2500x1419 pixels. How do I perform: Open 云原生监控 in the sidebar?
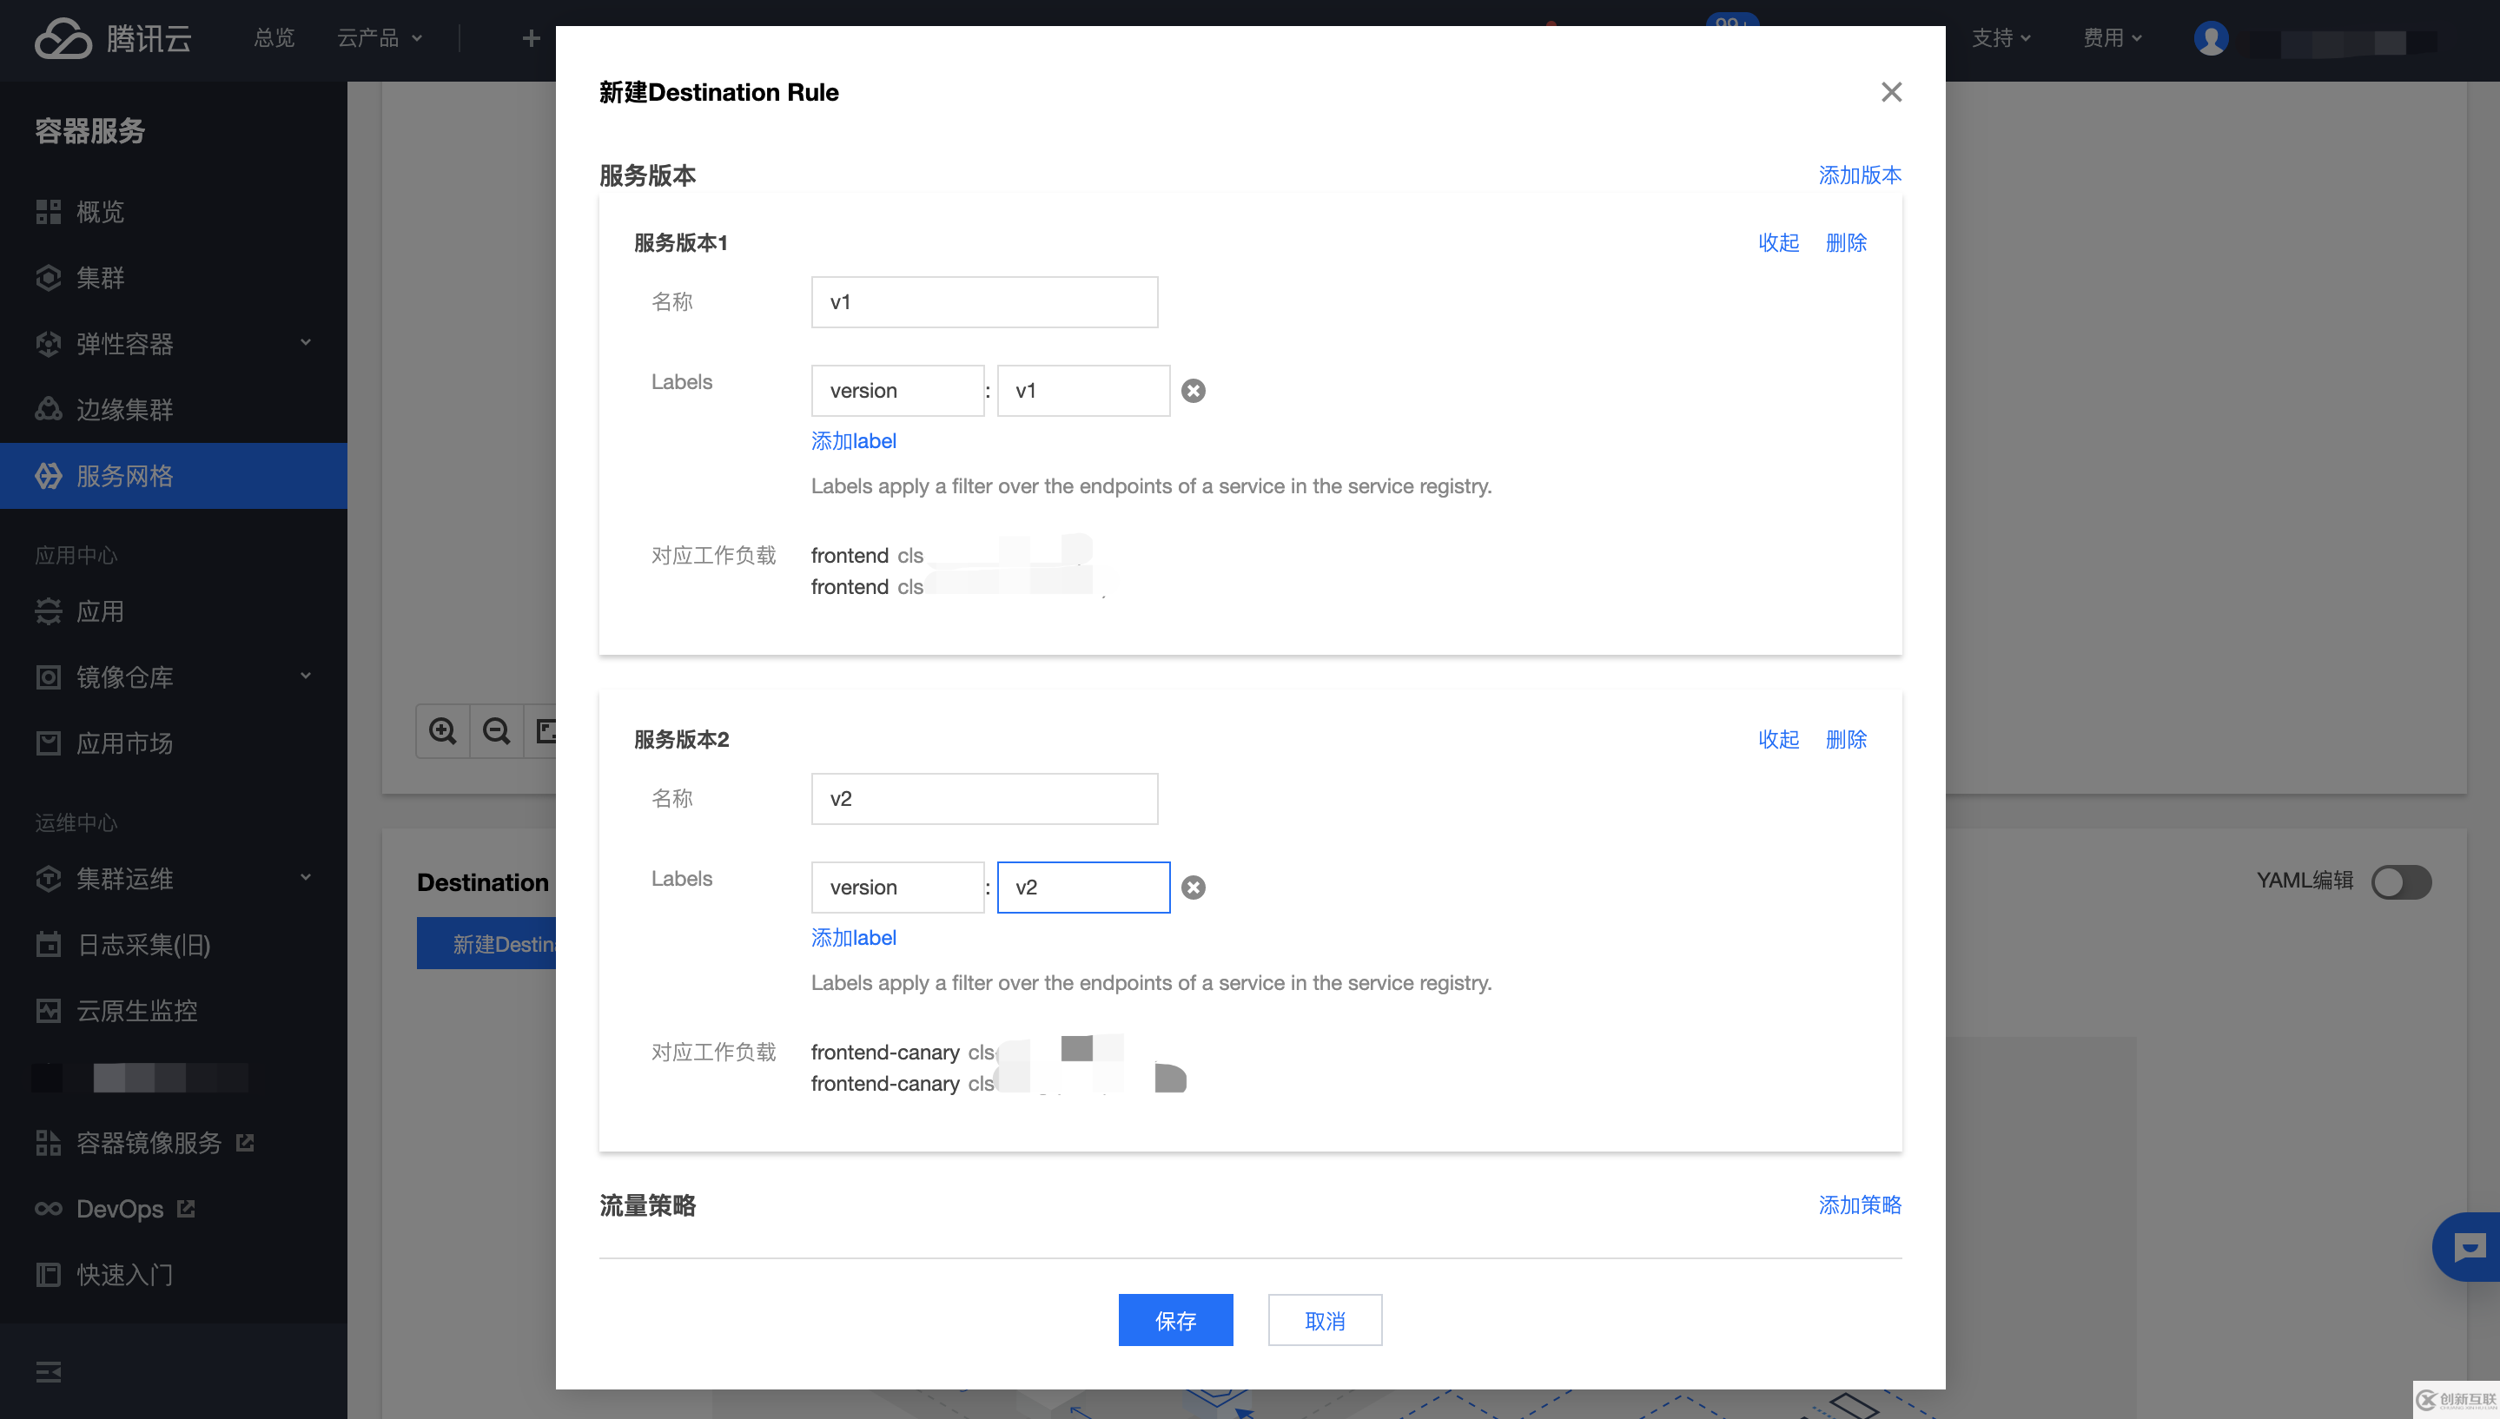coord(174,1011)
